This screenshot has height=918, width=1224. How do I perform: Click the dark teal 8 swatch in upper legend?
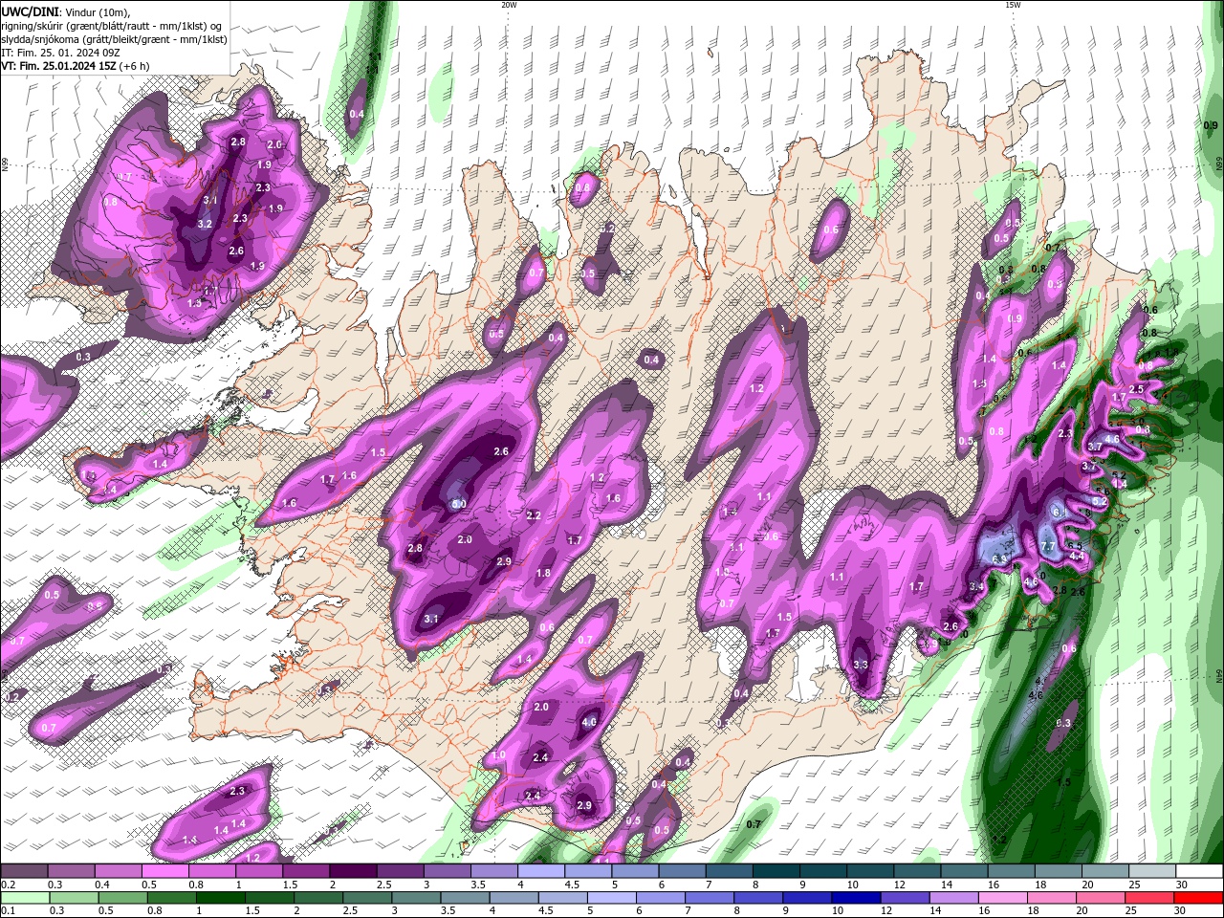776,871
